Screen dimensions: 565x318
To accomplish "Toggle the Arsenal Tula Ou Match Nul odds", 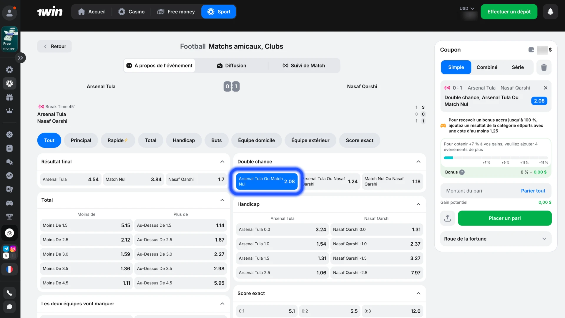I will tap(266, 181).
